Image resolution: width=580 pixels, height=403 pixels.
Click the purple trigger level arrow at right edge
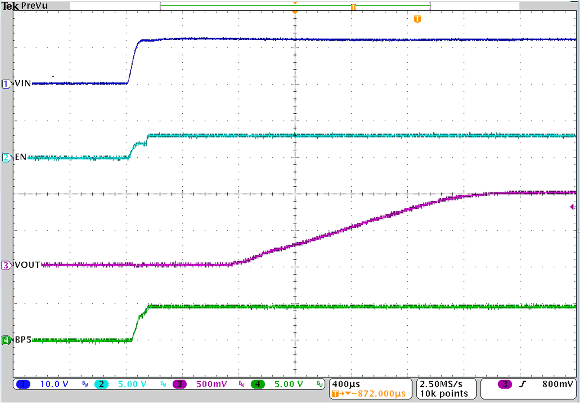coord(574,207)
